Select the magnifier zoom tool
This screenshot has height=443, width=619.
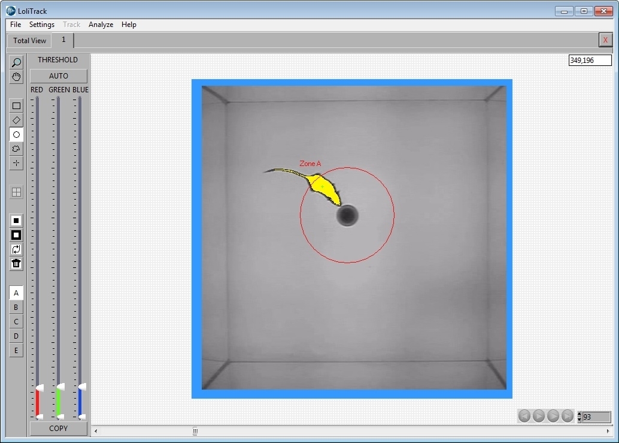[16, 62]
